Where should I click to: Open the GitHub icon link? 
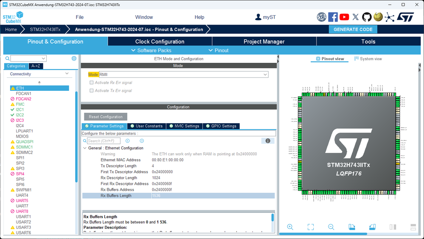367,17
